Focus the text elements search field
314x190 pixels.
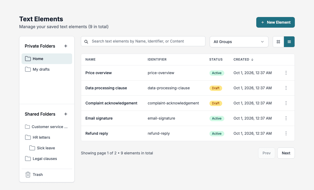click(143, 41)
